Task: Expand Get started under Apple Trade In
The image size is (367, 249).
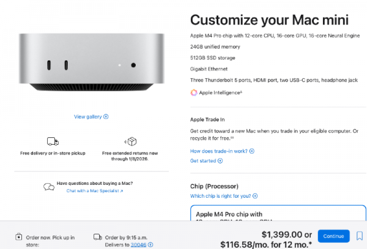Action: 206,161
